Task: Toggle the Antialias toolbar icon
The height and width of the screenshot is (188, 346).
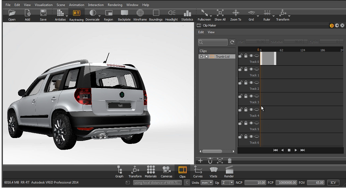Action: click(60, 13)
